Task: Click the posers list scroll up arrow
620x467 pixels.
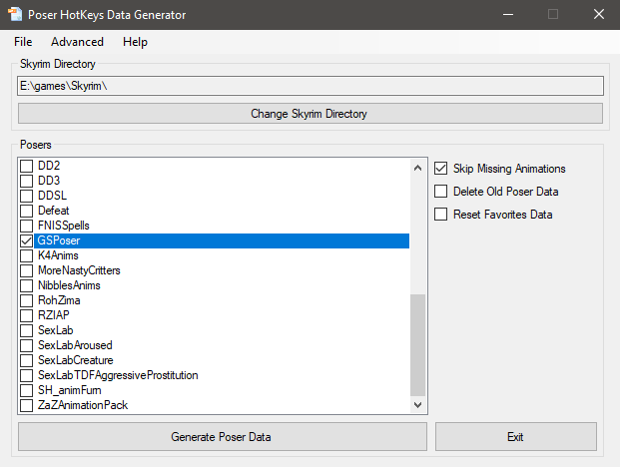Action: 417,168
